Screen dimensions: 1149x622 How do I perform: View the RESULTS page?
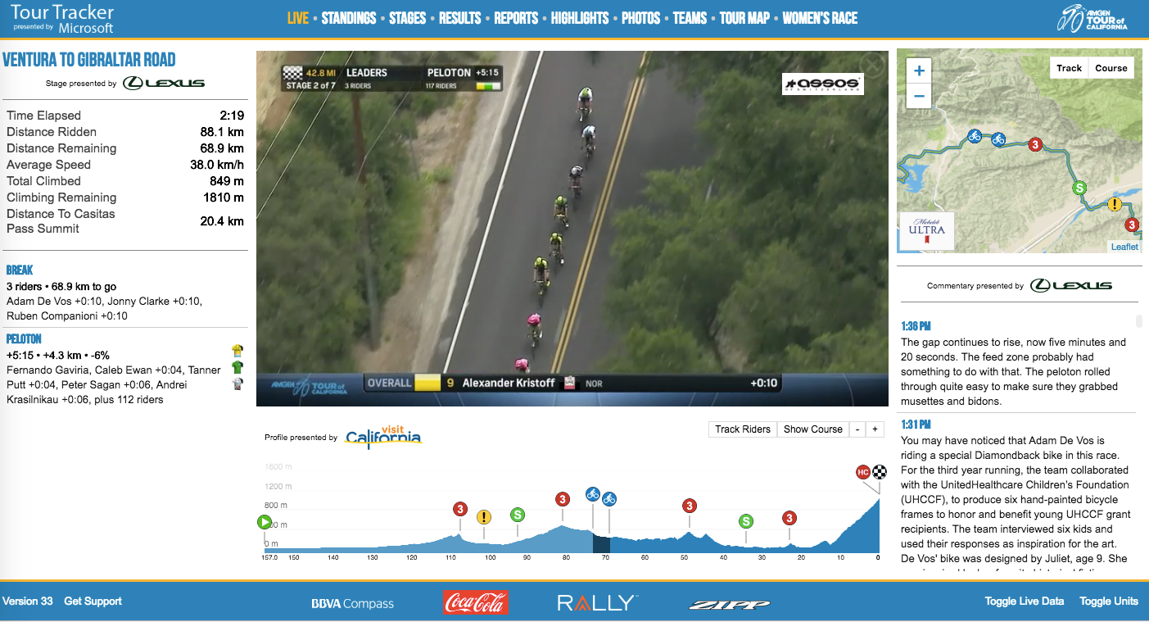[x=460, y=18]
